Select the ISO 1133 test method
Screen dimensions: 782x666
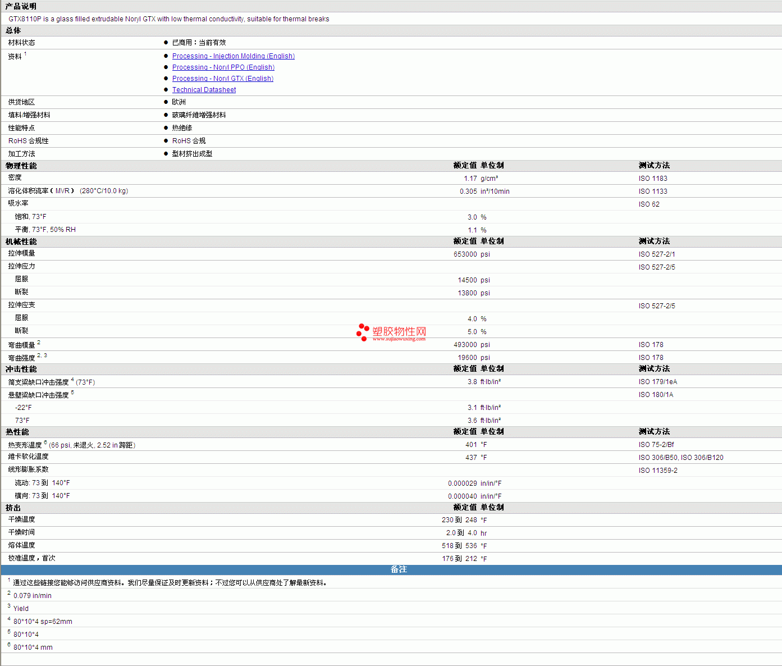click(x=653, y=191)
